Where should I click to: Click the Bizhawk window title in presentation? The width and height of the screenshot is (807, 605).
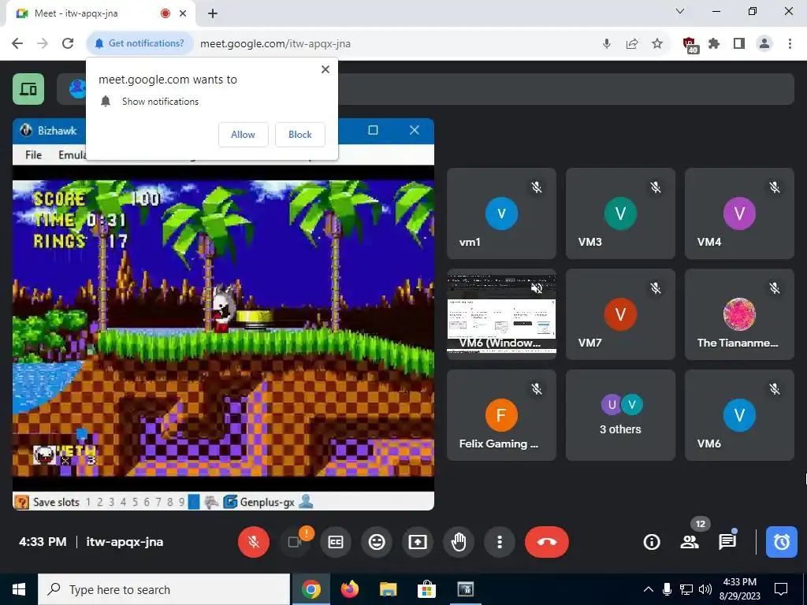57,131
